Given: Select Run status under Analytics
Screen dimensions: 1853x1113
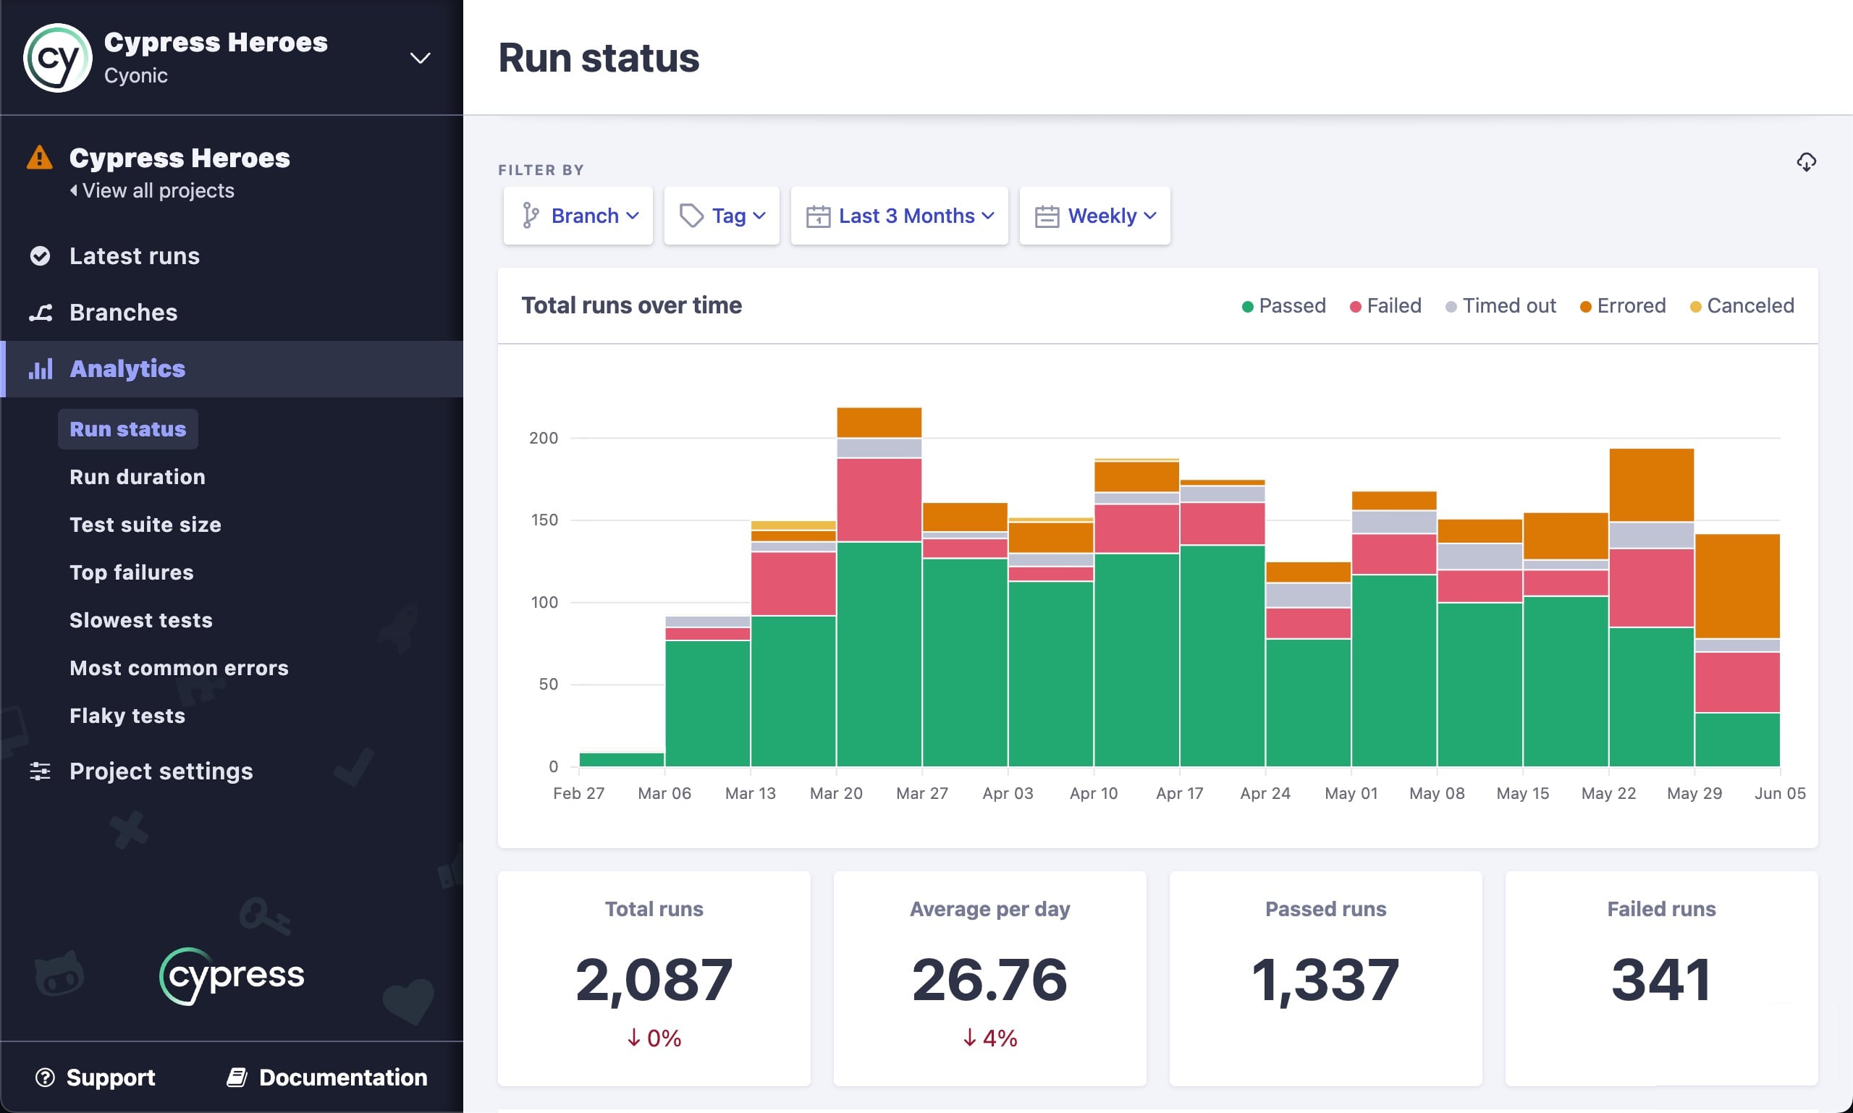Looking at the screenshot, I should click(x=127, y=428).
